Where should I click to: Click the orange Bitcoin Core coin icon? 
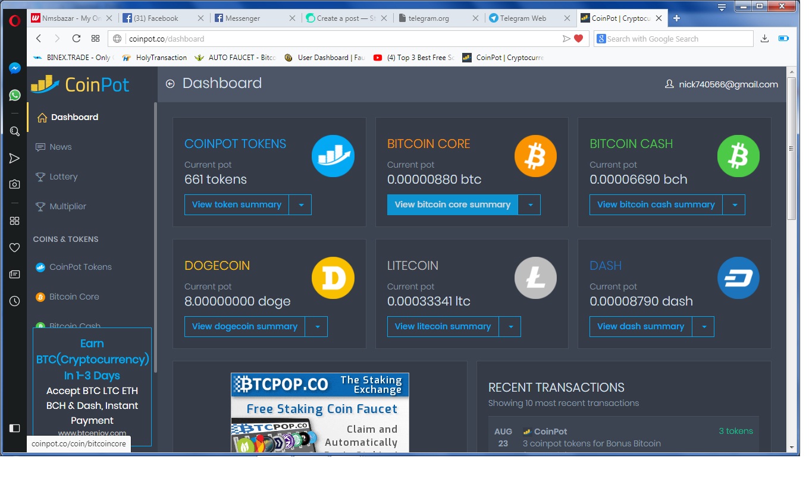pyautogui.click(x=535, y=156)
